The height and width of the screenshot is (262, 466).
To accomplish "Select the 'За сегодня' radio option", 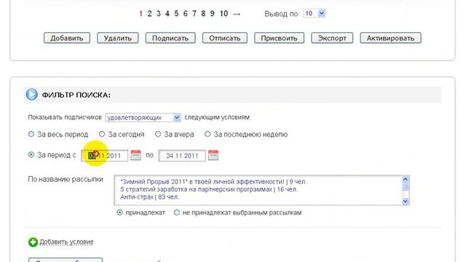I will [102, 134].
